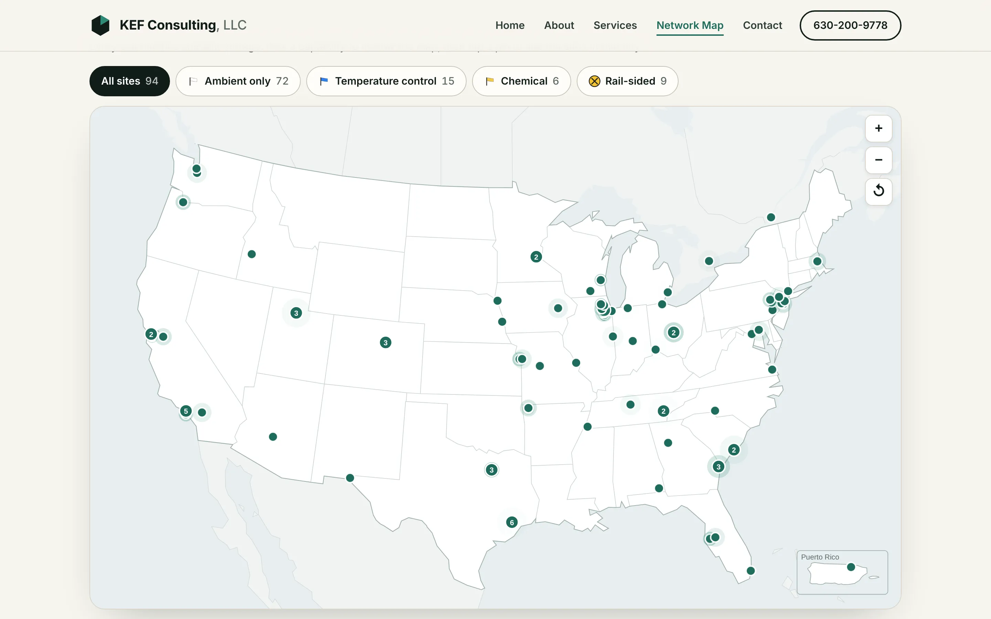Reset the map view with the rotate icon
Viewport: 991px width, 619px height.
[878, 191]
